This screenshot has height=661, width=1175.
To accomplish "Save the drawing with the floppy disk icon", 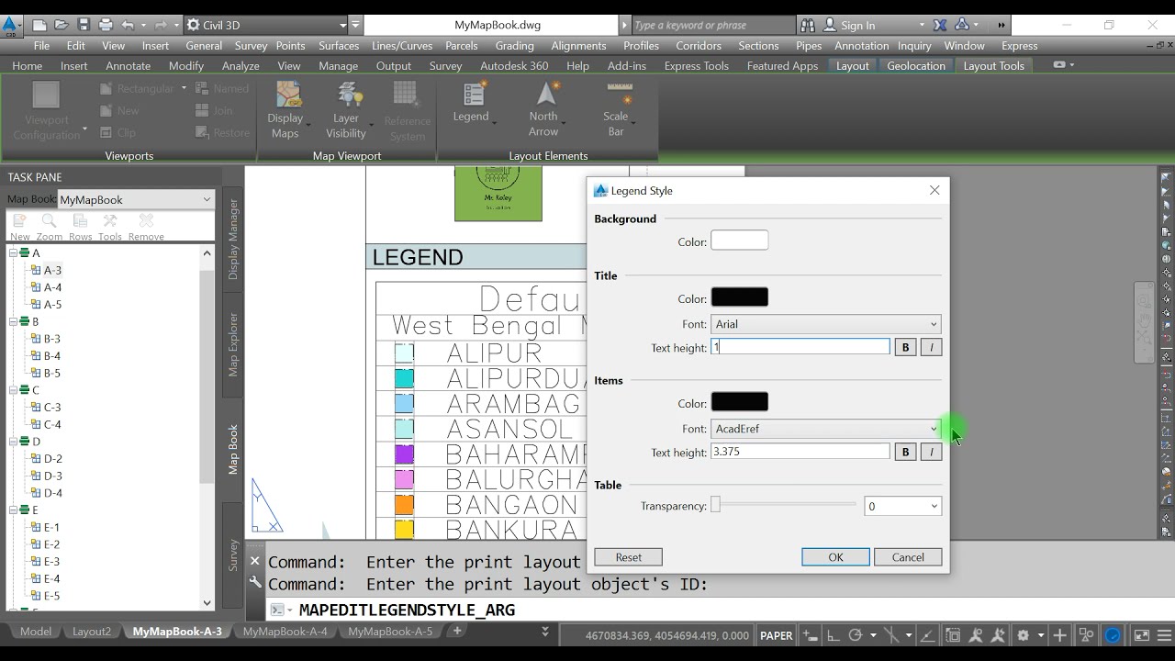I will click(84, 25).
